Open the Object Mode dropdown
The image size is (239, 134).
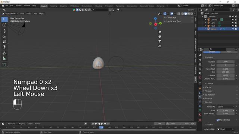(x=10, y=14)
